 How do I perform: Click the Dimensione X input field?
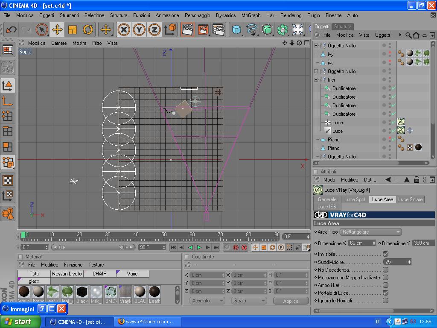(x=361, y=243)
